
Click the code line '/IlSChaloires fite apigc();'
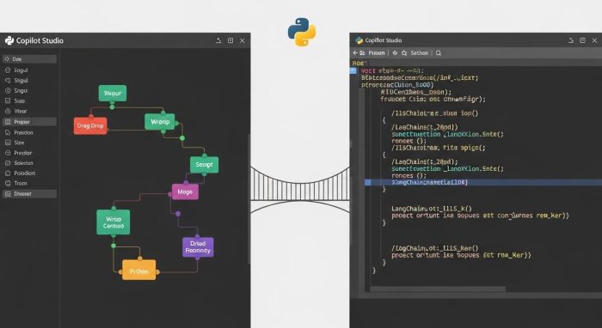(439, 148)
